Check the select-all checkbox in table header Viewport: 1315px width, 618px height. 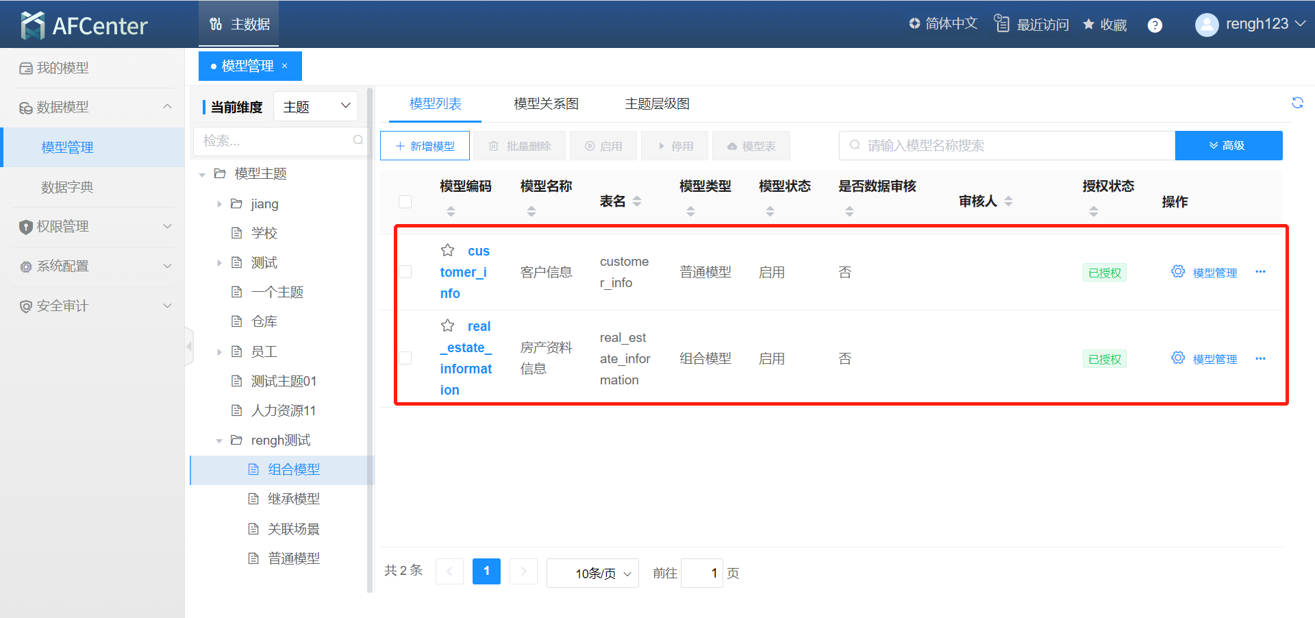[x=405, y=201]
